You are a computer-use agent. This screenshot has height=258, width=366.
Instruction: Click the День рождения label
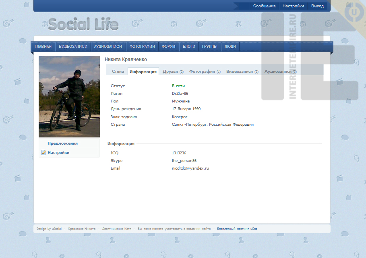pyautogui.click(x=126, y=109)
